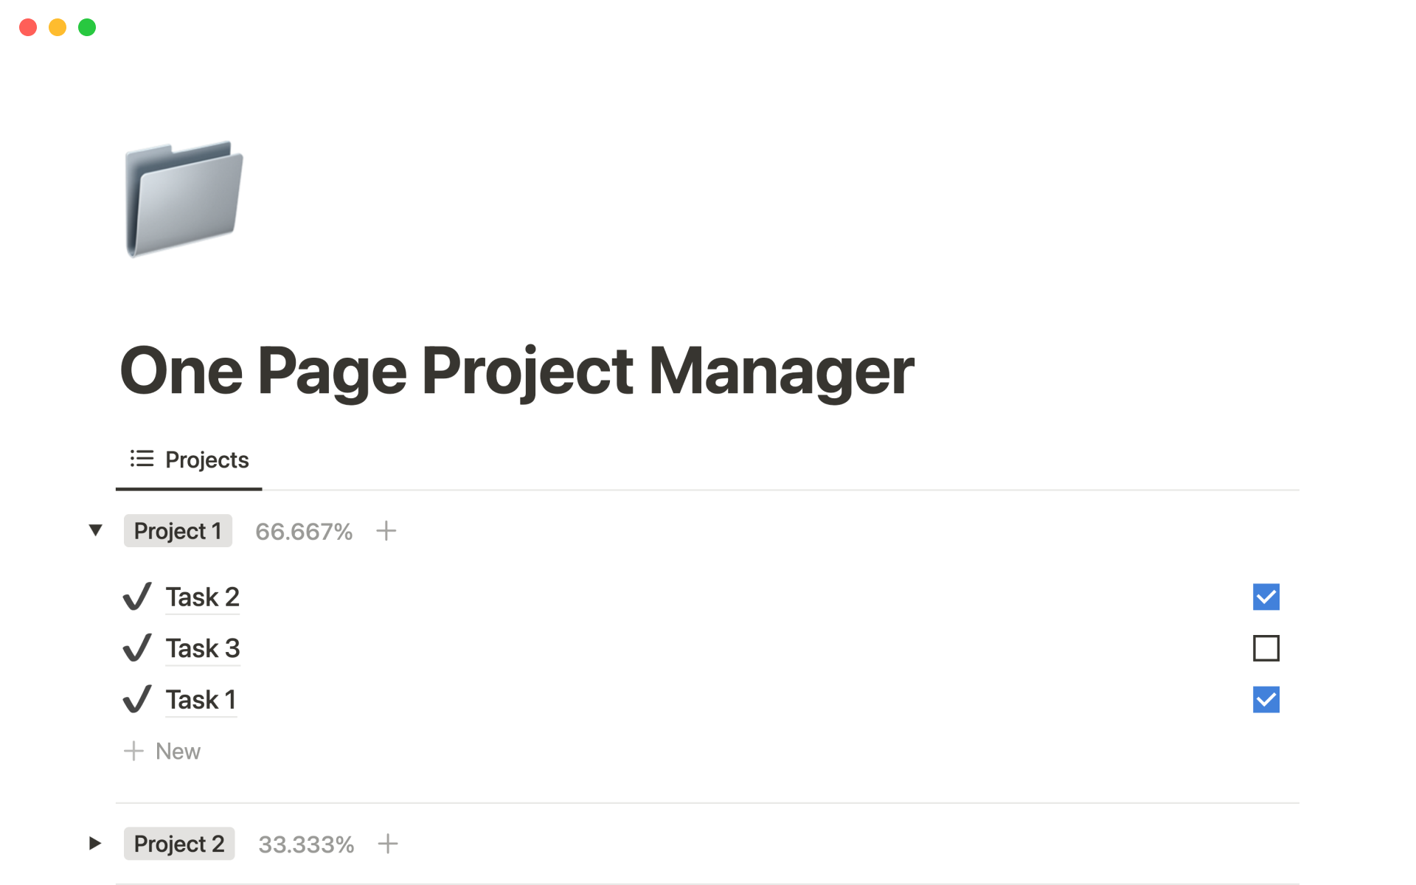The height and width of the screenshot is (885, 1416).
Task: Click the Project 1 group label
Action: tap(178, 531)
